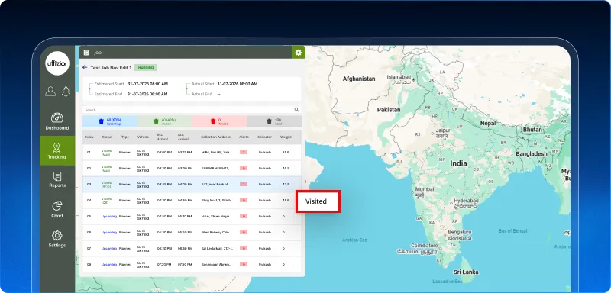Open the Reports section
The width and height of the screenshot is (611, 293).
point(57,179)
